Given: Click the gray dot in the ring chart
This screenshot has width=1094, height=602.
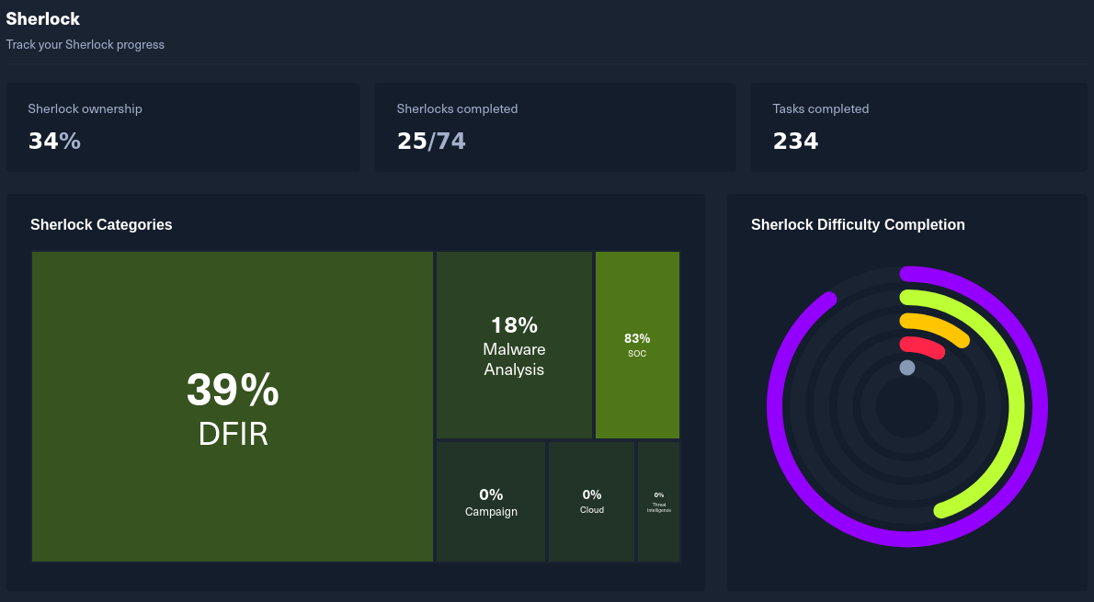Looking at the screenshot, I should click(x=907, y=368).
